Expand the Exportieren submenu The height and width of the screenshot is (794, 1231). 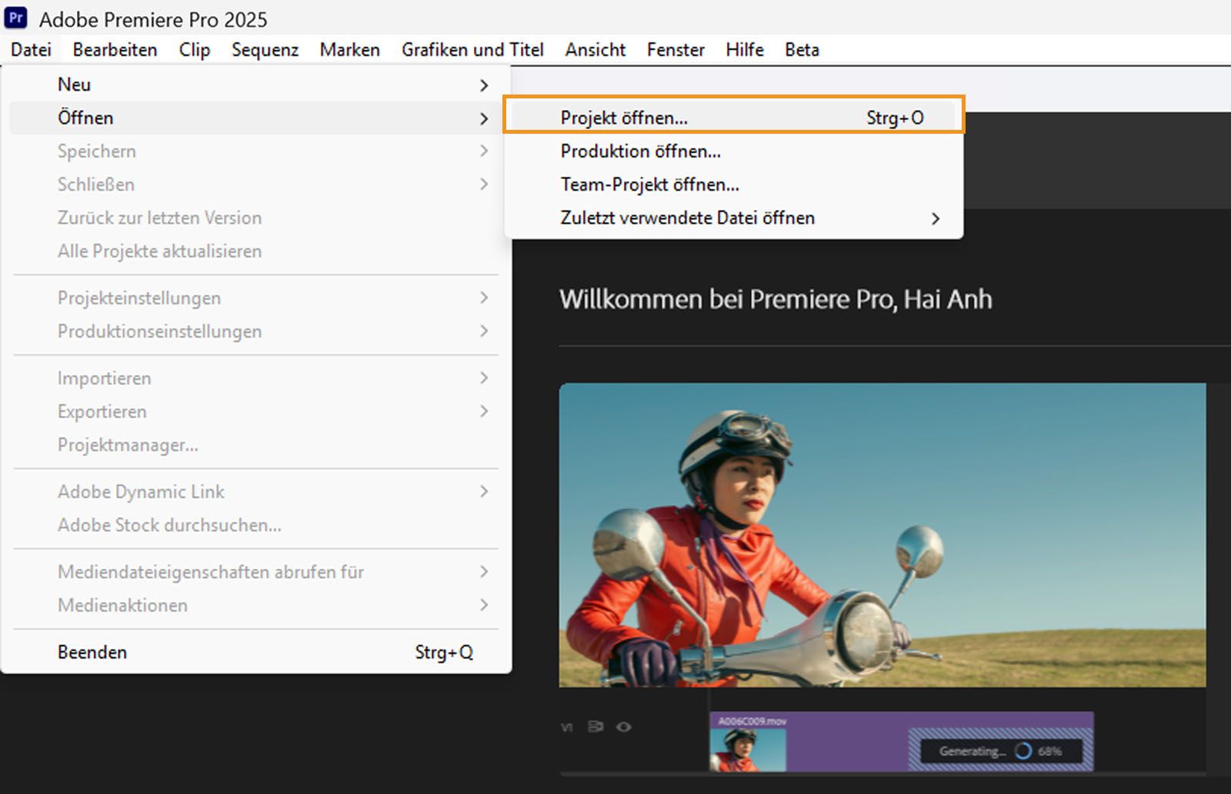pyautogui.click(x=256, y=411)
